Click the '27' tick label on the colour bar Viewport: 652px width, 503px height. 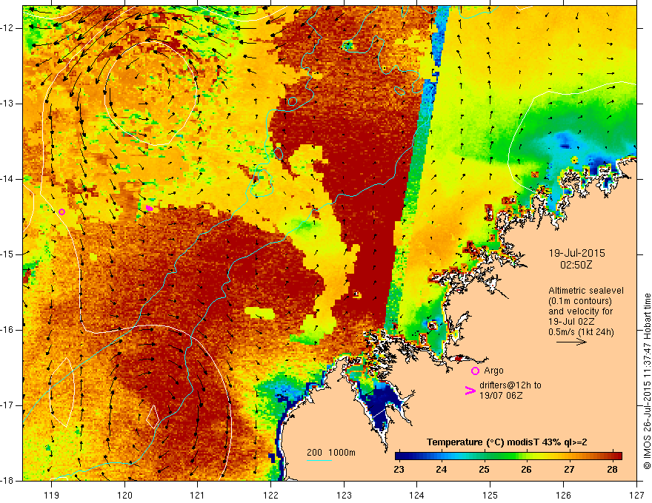click(x=569, y=470)
